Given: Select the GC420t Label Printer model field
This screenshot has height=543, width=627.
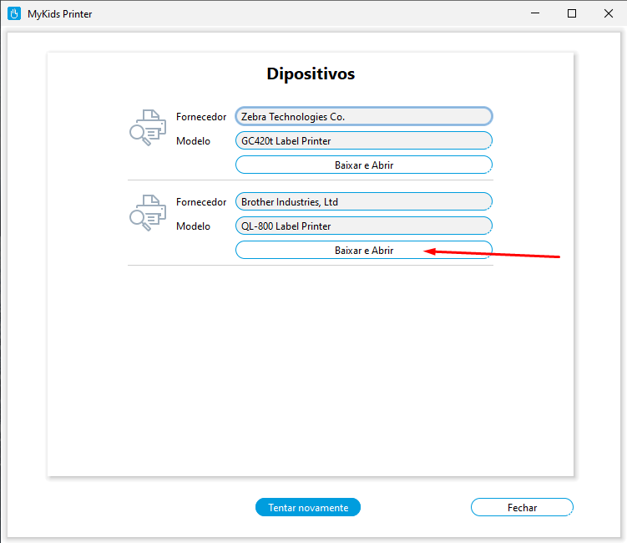Looking at the screenshot, I should tap(364, 140).
